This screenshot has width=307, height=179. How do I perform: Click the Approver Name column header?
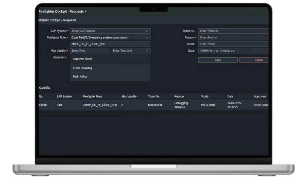tap(82, 59)
